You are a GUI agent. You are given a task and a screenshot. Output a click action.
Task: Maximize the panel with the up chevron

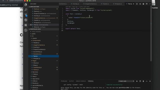[x=147, y=81]
